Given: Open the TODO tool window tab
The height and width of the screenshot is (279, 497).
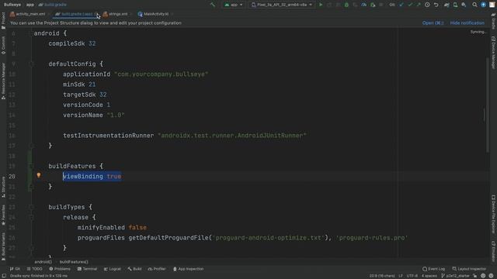Looking at the screenshot, I should tap(34, 269).
